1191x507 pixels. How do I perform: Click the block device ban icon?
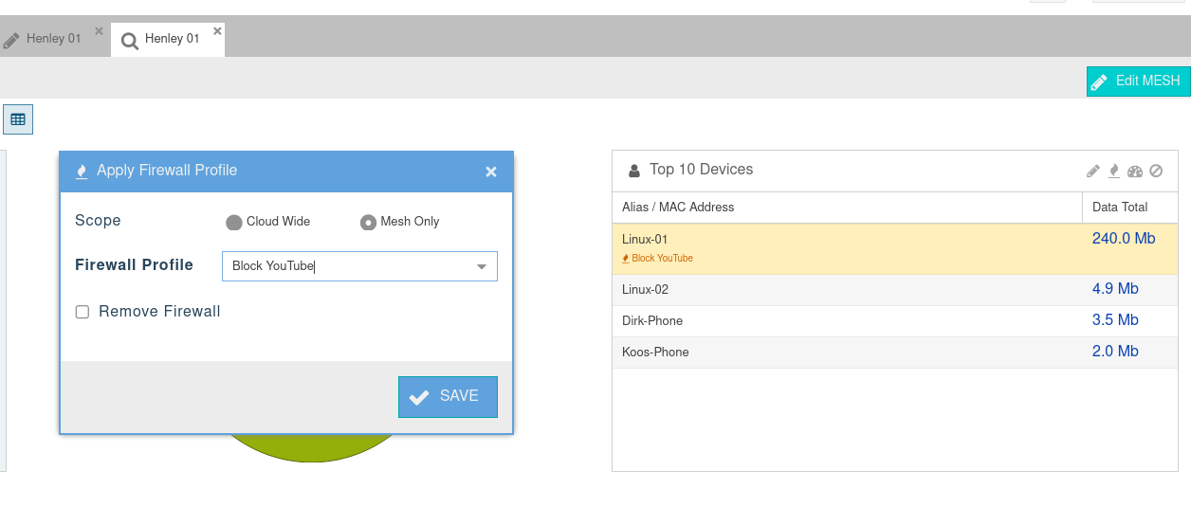[1156, 172]
